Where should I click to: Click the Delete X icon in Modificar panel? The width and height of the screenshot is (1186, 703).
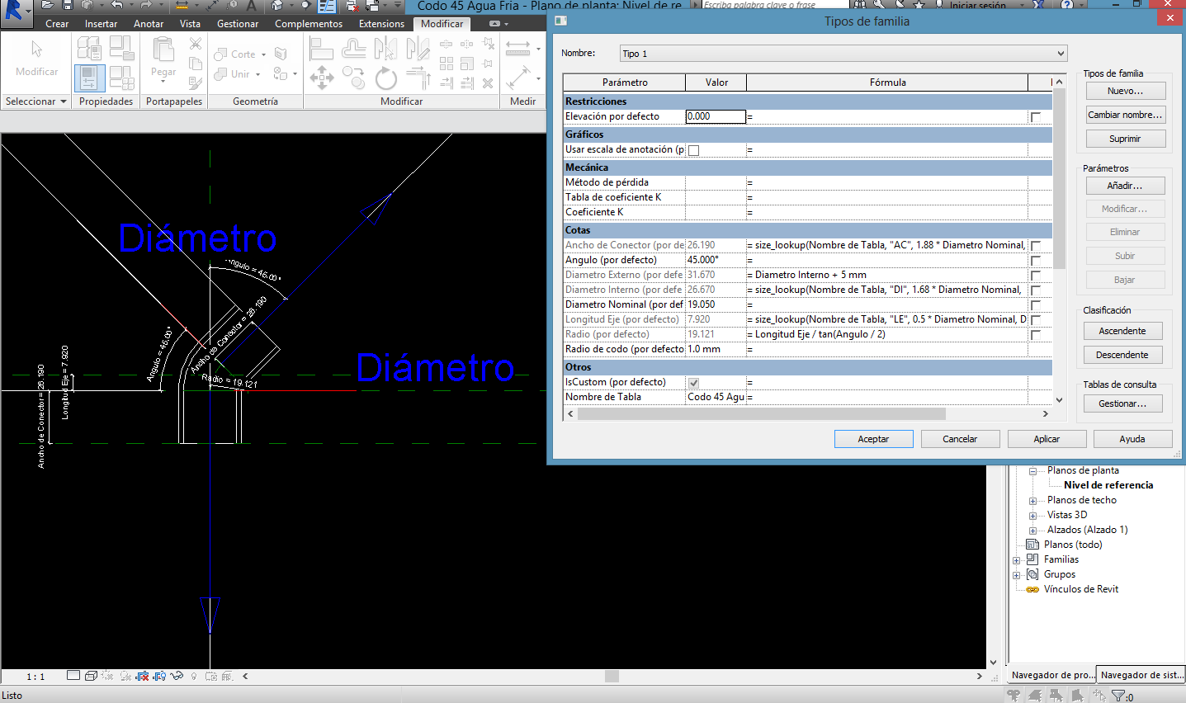(488, 83)
